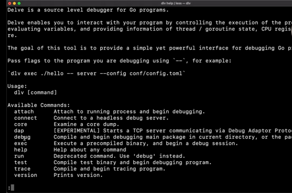Click the 'debug' command in the first column
This screenshot has width=292, height=193.
click(x=22, y=137)
